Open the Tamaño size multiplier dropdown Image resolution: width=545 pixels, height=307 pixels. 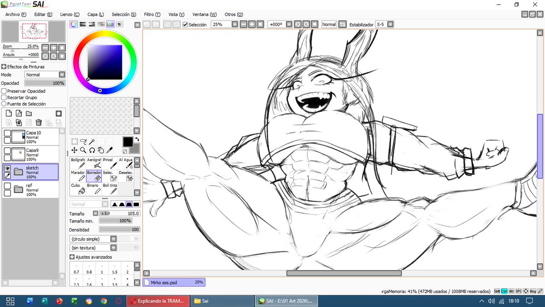click(95, 213)
